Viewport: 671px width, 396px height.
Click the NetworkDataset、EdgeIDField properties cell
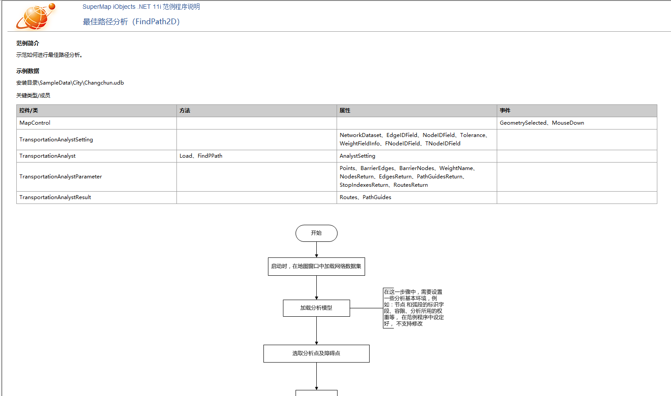pyautogui.click(x=417, y=140)
